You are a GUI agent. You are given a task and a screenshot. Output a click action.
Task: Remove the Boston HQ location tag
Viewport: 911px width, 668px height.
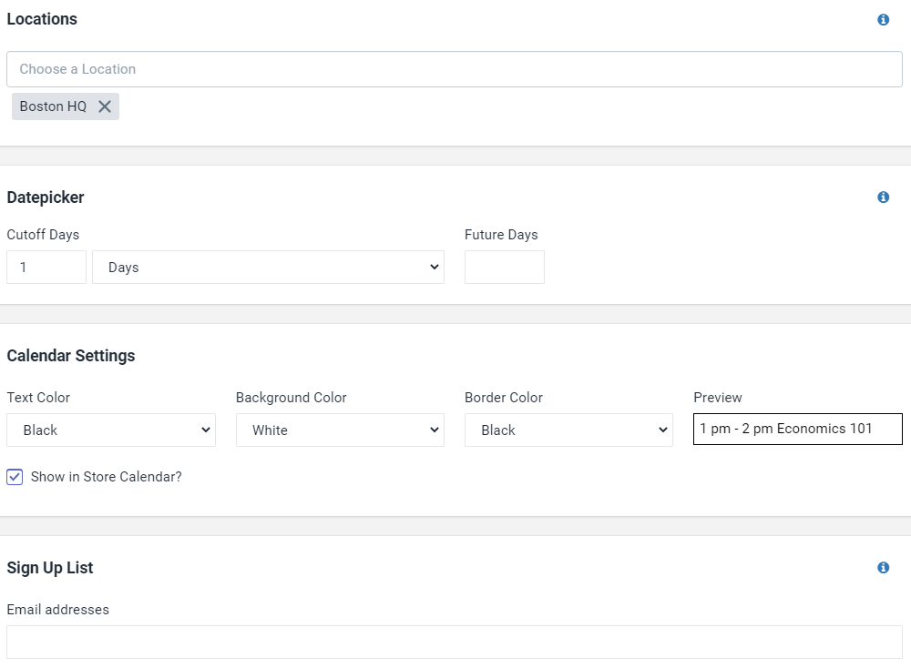coord(105,106)
